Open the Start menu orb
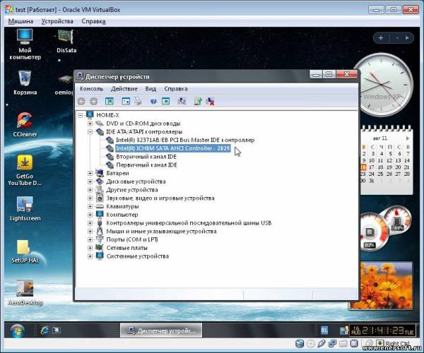 (17, 331)
